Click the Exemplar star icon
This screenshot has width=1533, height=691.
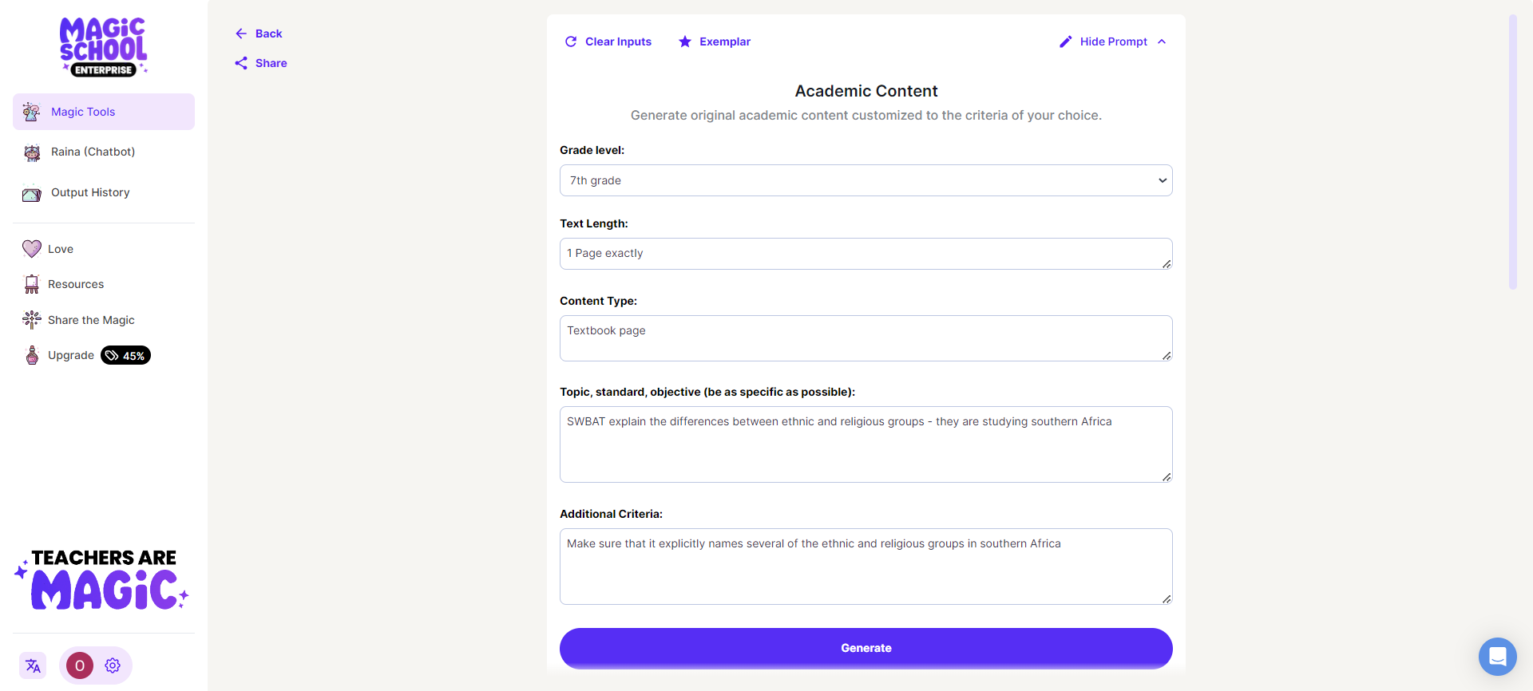685,41
